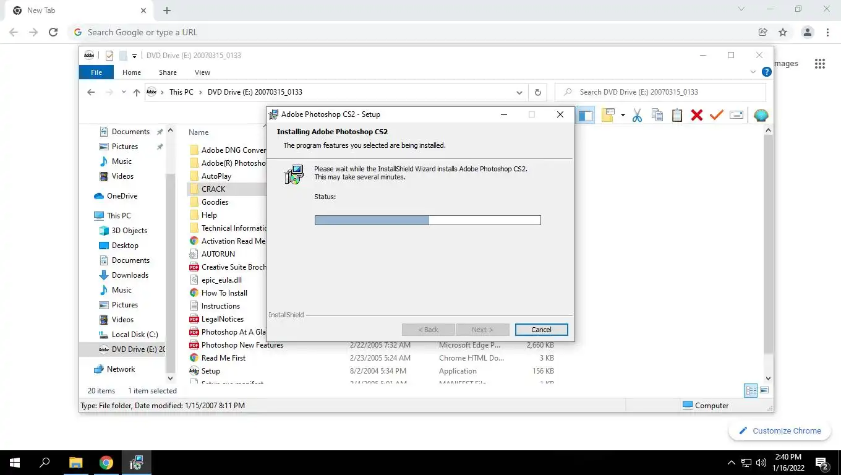Image resolution: width=841 pixels, height=475 pixels.
Task: Open the folder options dropdown arrow
Action: point(623,115)
